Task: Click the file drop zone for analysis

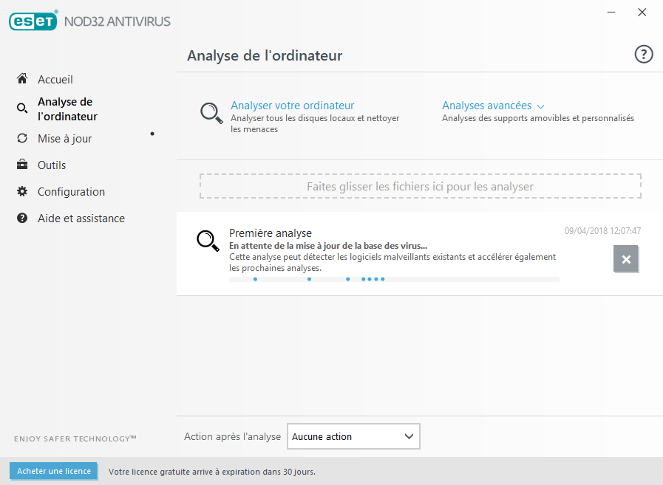Action: (420, 187)
